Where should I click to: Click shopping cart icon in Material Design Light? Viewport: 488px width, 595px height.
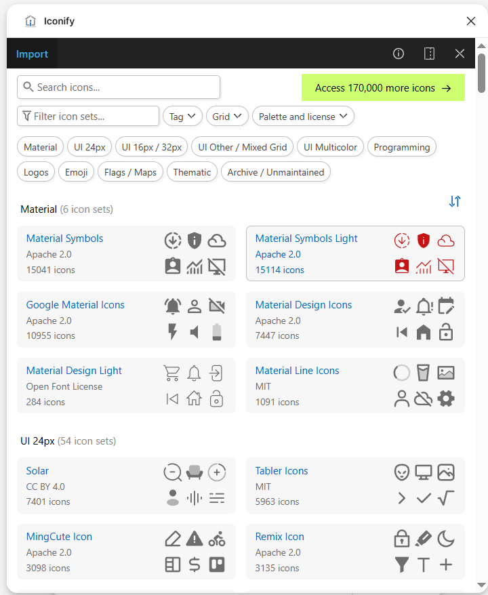click(x=171, y=373)
